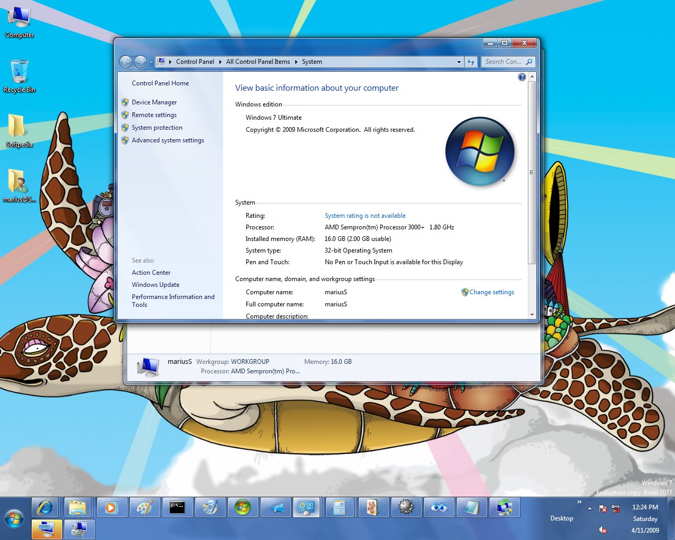Click the Refresh button beside address bar

471,62
